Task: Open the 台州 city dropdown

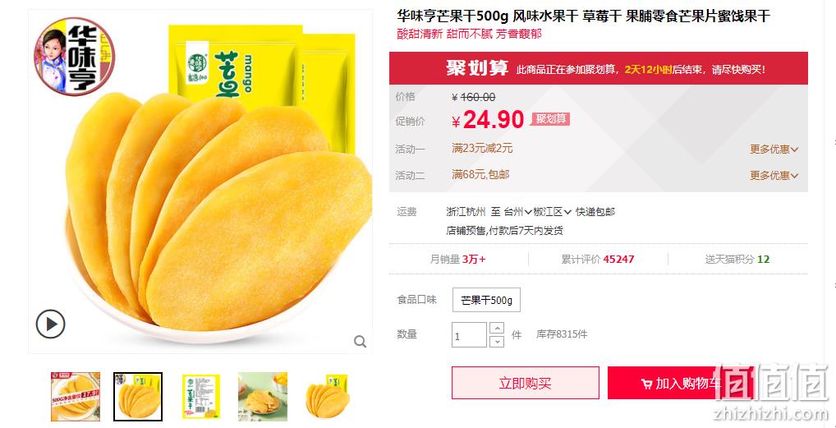Action: pyautogui.click(x=517, y=212)
